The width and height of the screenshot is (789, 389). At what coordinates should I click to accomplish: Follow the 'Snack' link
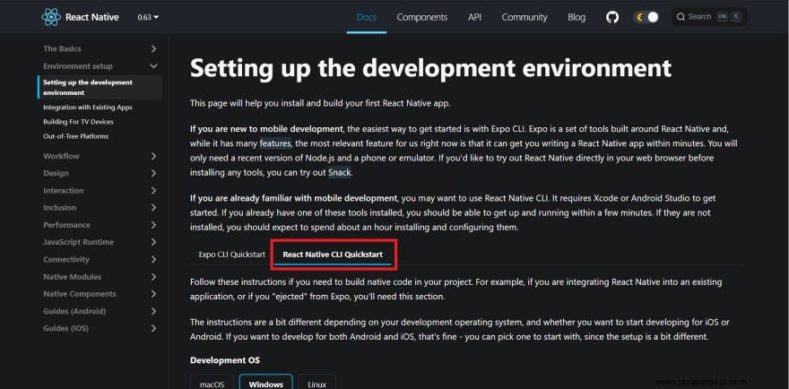tap(339, 173)
